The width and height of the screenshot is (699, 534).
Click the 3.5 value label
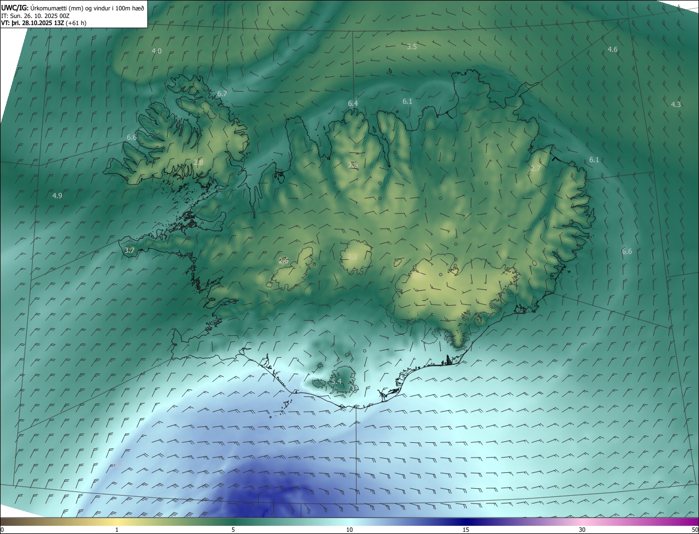(x=412, y=46)
